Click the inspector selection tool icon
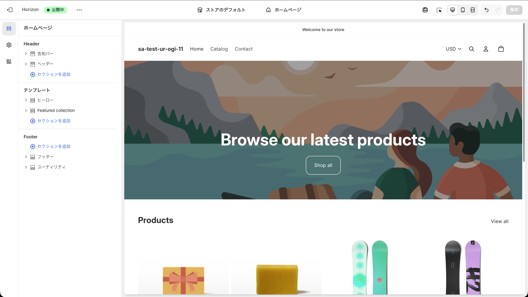This screenshot has height=297, width=528. point(439,10)
